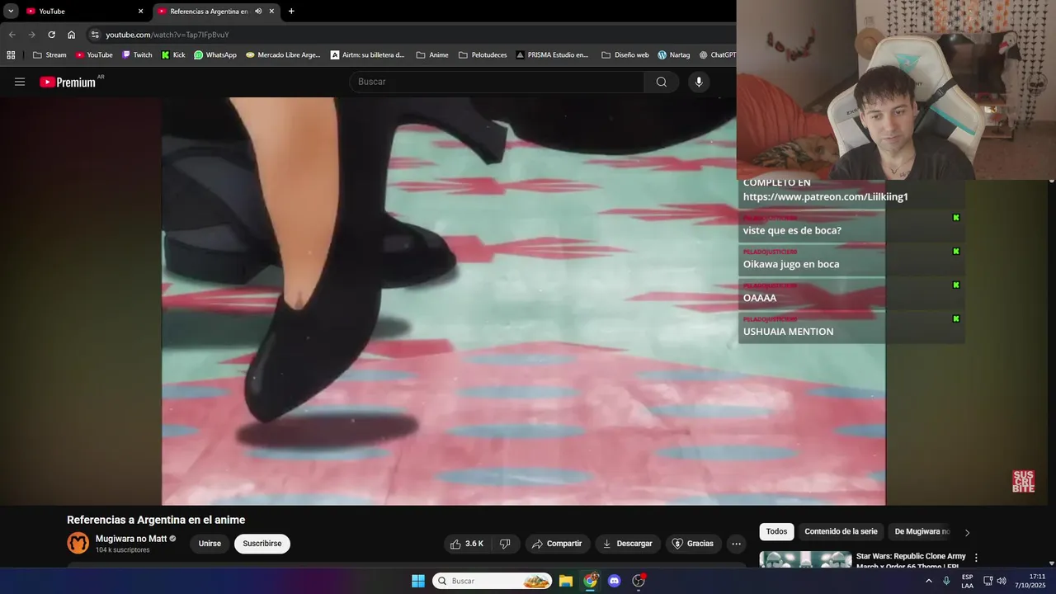Screen dimensions: 1056x594
Task: Open Chrome from the taskbar
Action: tap(591, 581)
